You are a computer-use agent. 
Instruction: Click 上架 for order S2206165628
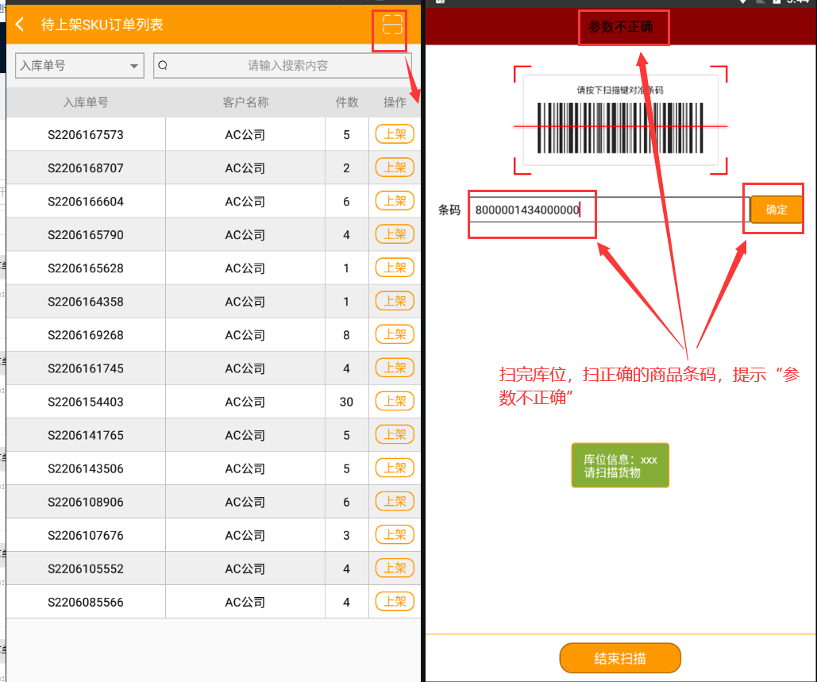pyautogui.click(x=395, y=268)
